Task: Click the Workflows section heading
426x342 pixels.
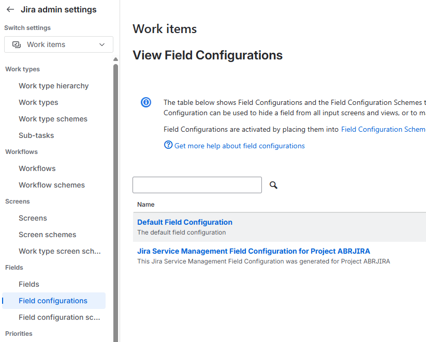Action: [21, 152]
